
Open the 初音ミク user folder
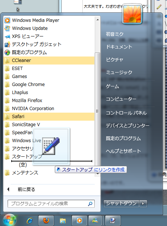(115, 34)
